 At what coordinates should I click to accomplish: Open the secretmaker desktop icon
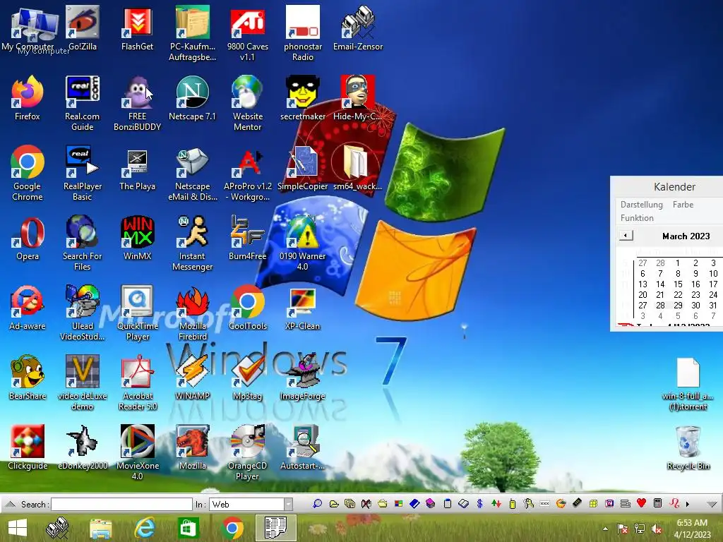(302, 98)
